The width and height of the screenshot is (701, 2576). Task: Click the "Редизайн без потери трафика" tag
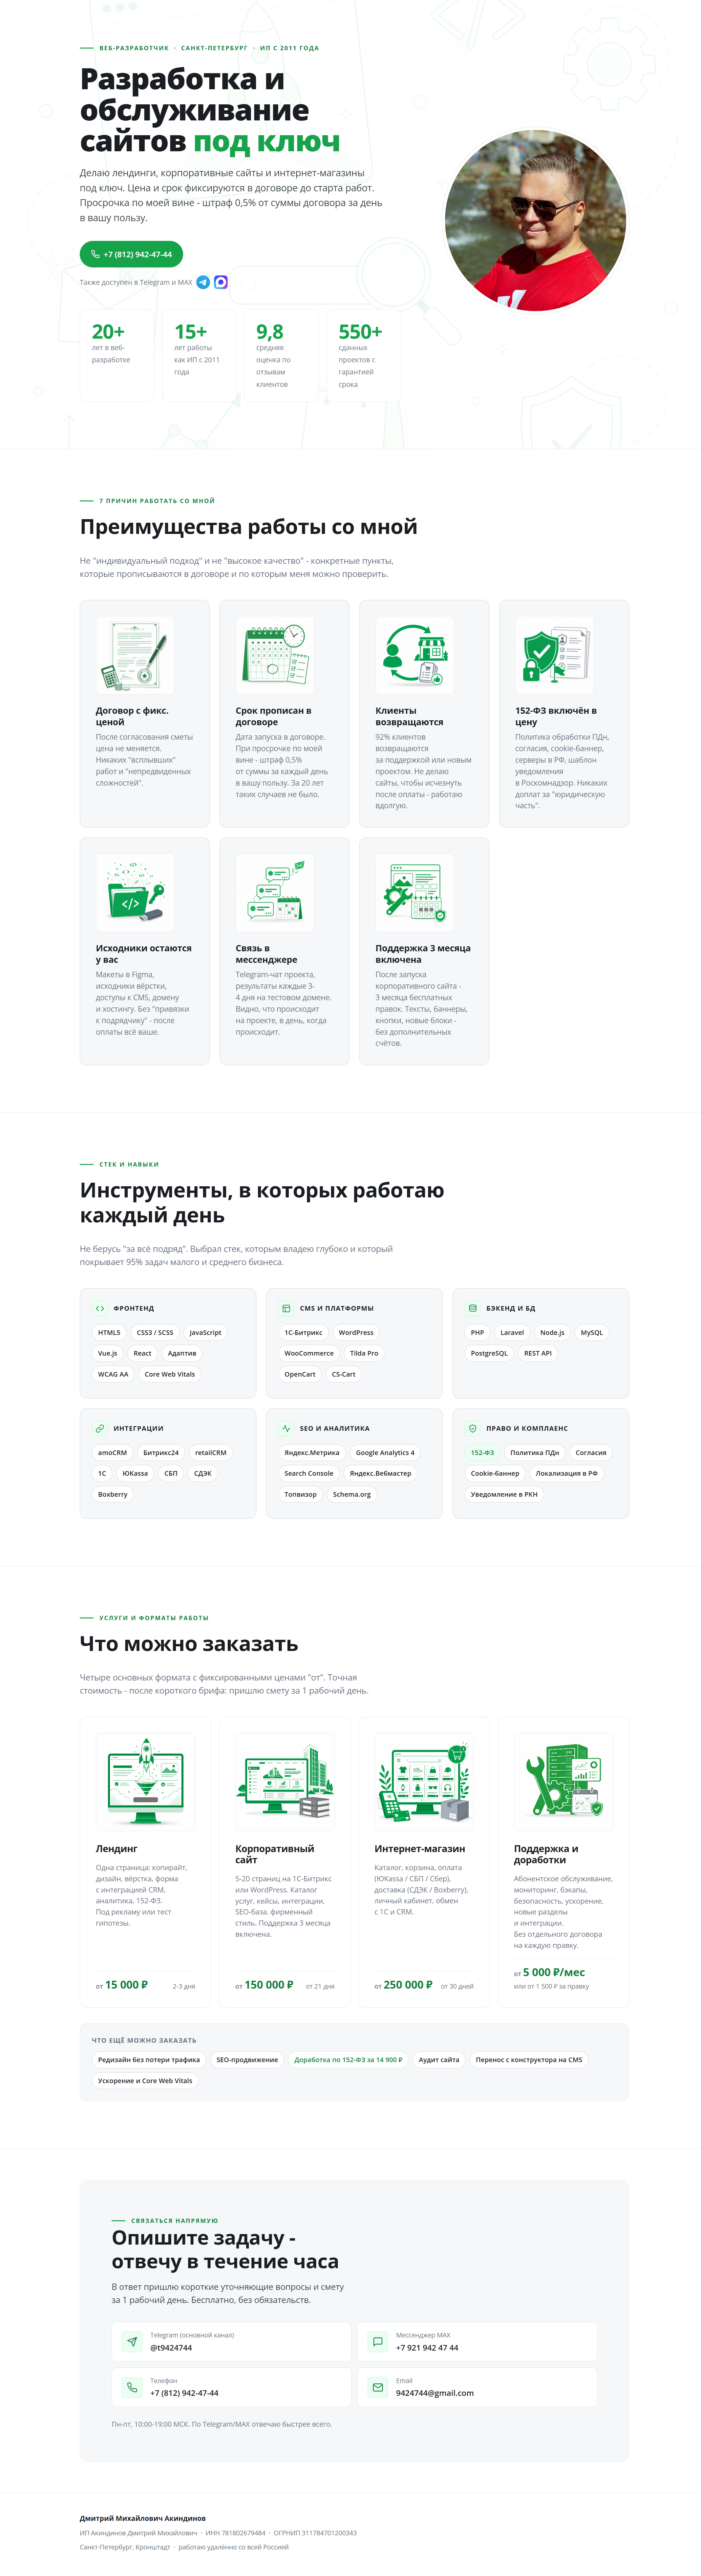[x=149, y=2060]
